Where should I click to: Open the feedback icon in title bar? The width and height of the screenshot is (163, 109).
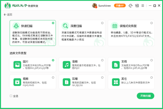[137, 6]
